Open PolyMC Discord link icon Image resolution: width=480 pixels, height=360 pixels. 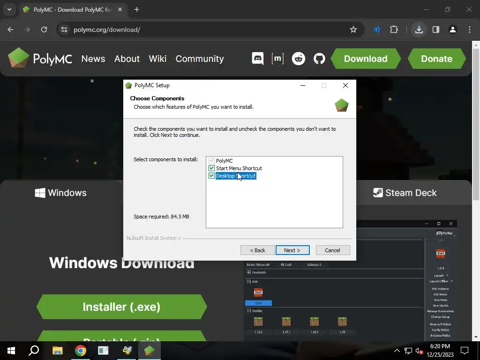pos(257,59)
